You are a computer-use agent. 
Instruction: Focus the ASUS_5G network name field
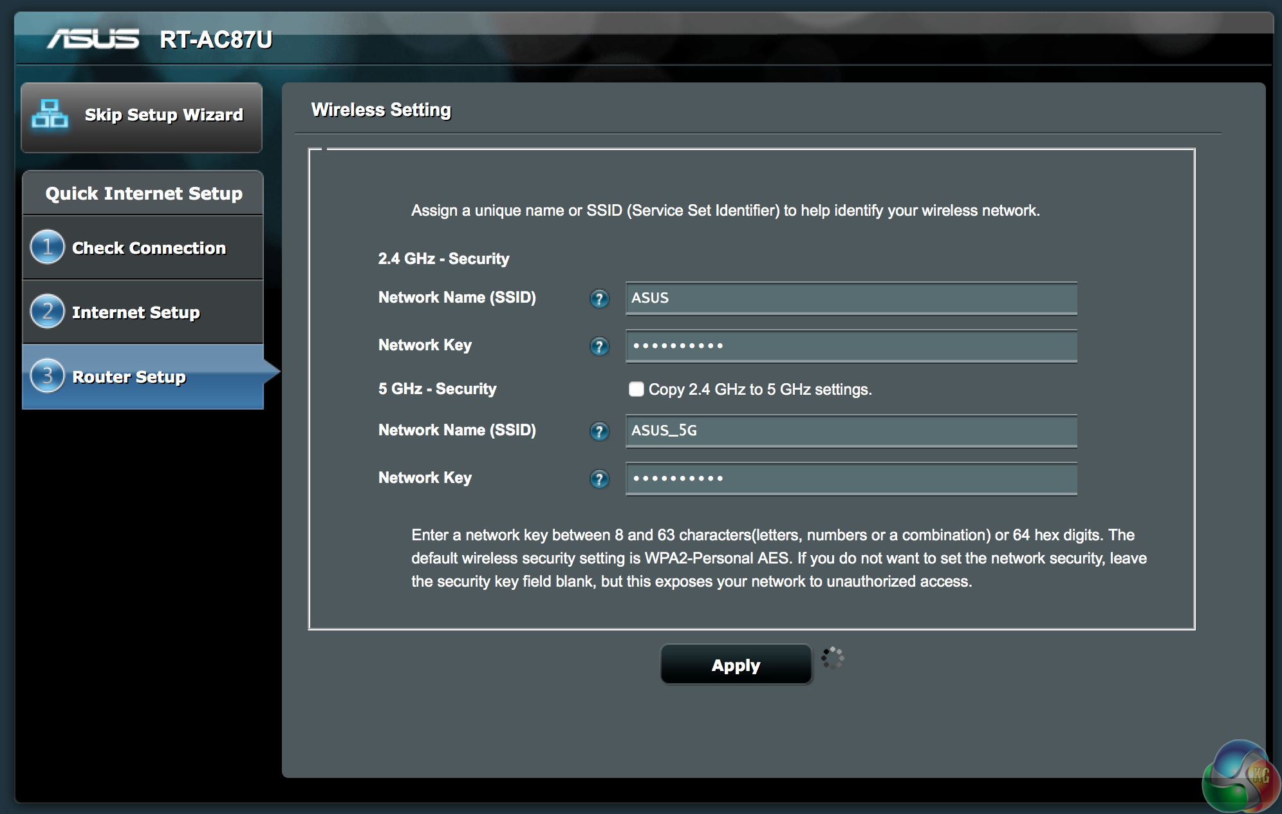click(851, 431)
